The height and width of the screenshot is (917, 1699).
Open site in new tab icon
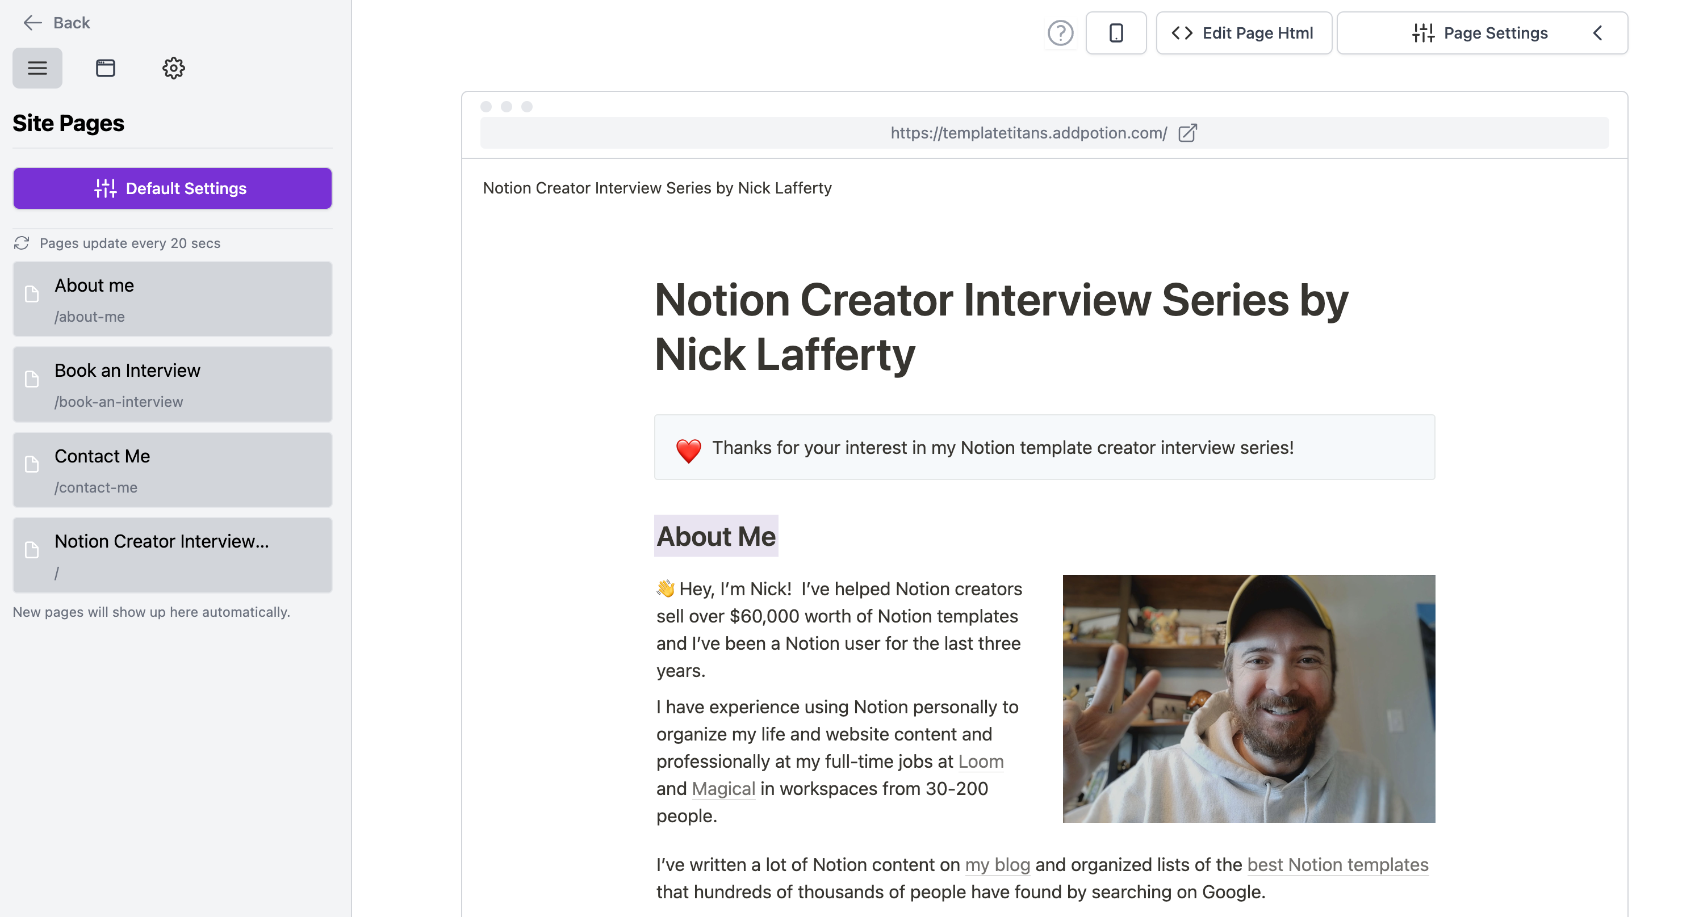click(x=1188, y=133)
